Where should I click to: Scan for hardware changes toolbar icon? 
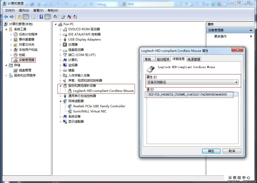[55, 17]
